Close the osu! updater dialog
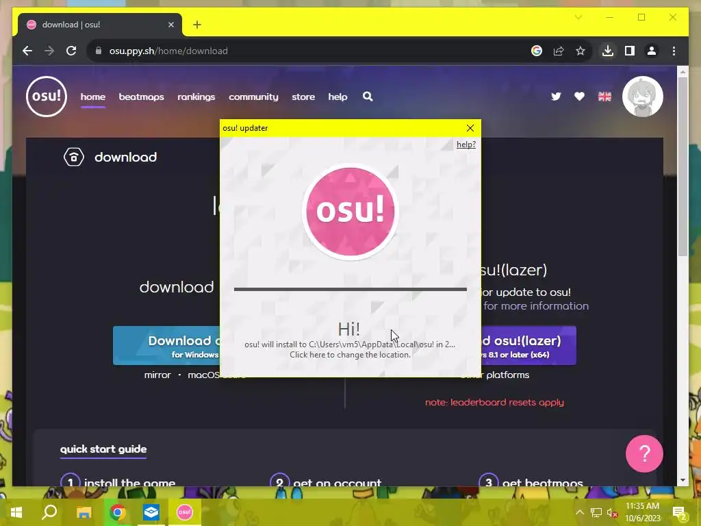 470,128
